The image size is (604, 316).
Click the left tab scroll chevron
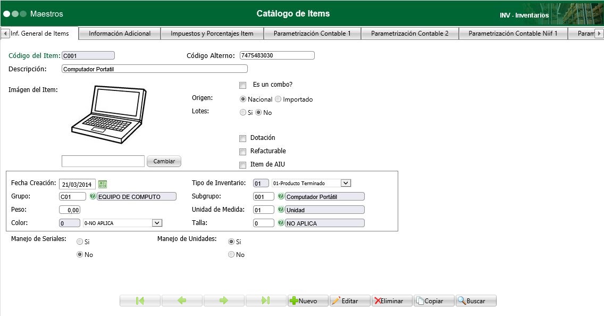click(5, 33)
